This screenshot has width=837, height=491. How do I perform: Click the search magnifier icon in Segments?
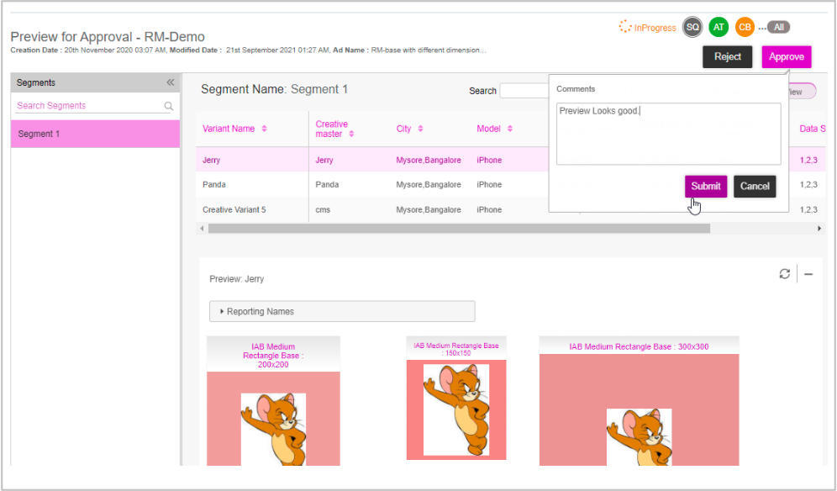(x=169, y=106)
